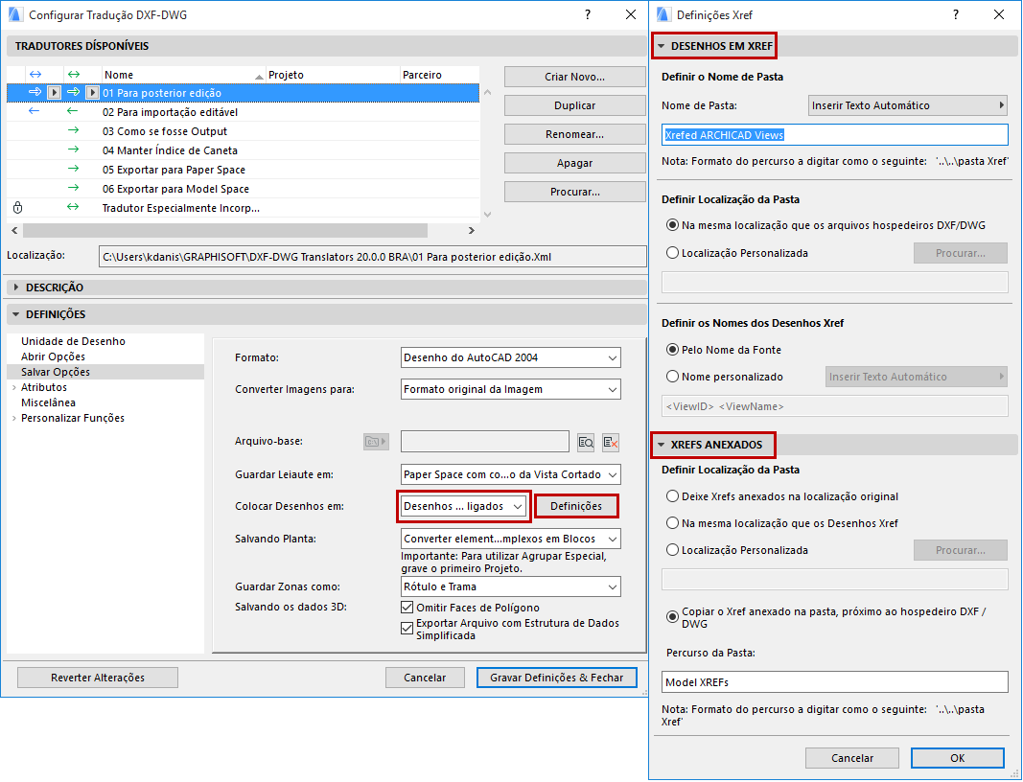Image resolution: width=1023 pixels, height=782 pixels.
Task: Select Deixe Xrefs anexados na localização original
Action: coord(673,496)
